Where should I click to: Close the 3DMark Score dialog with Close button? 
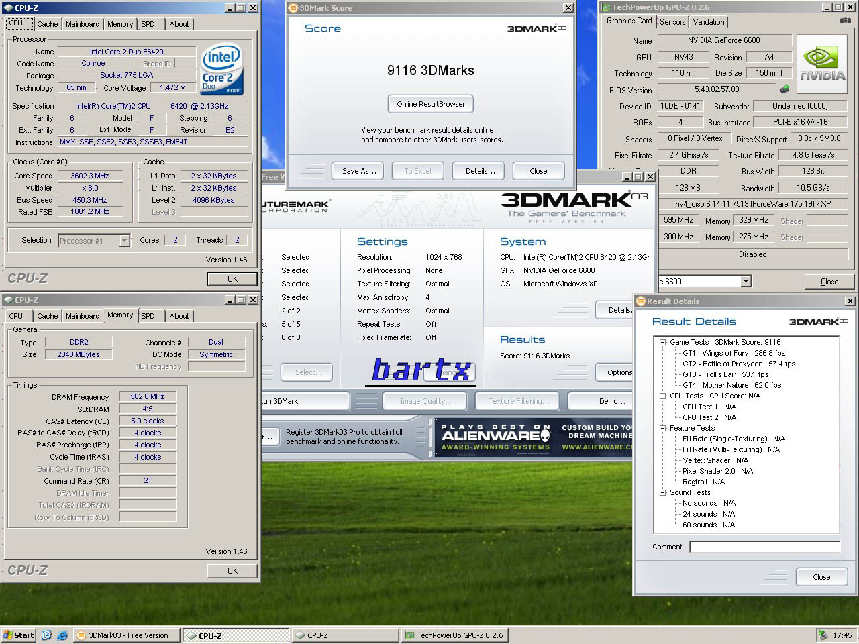point(538,171)
